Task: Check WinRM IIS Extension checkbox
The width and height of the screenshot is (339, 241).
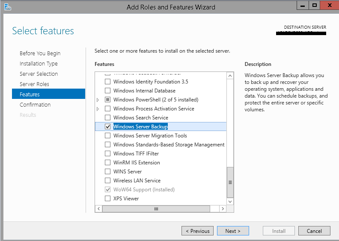Action: (x=107, y=163)
